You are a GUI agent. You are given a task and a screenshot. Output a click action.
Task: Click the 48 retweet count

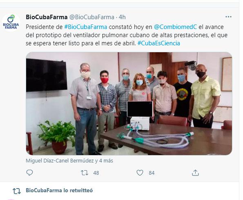[96, 173]
